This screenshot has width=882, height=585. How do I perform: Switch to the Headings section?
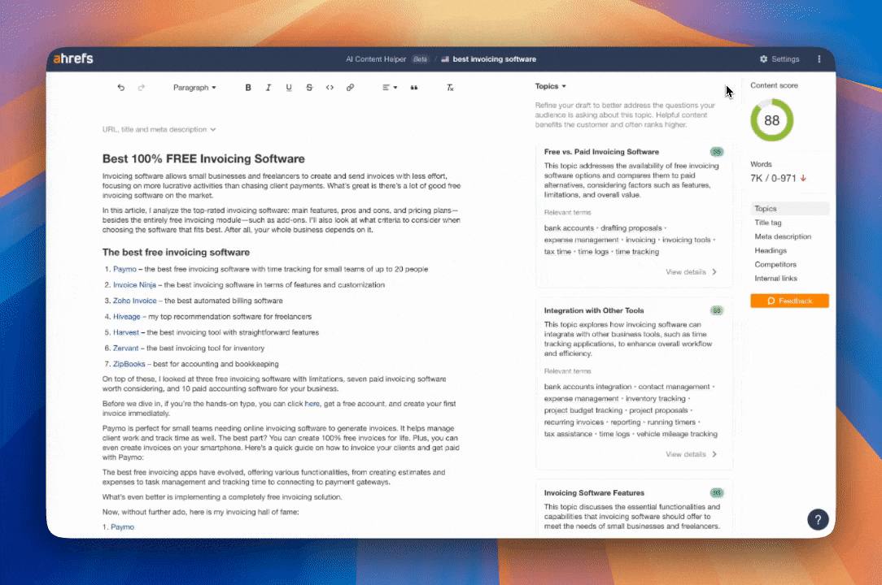772,250
